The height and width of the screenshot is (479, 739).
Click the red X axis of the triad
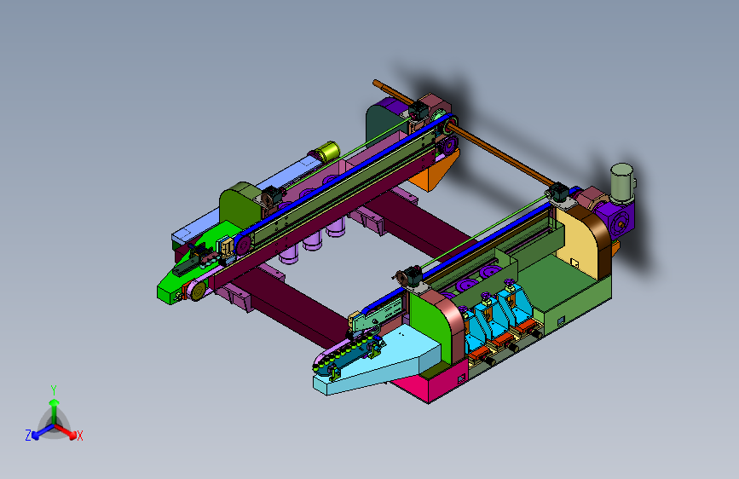[x=67, y=431]
